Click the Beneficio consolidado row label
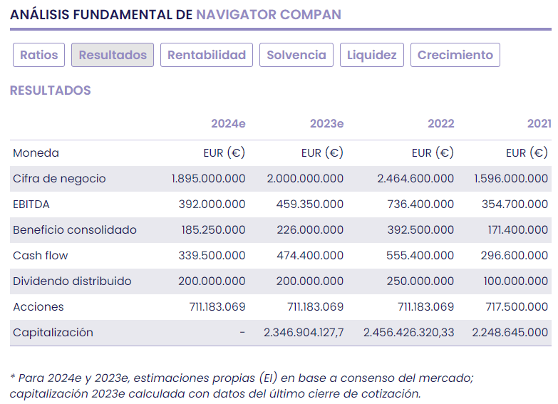The width and height of the screenshot is (558, 404). click(75, 230)
